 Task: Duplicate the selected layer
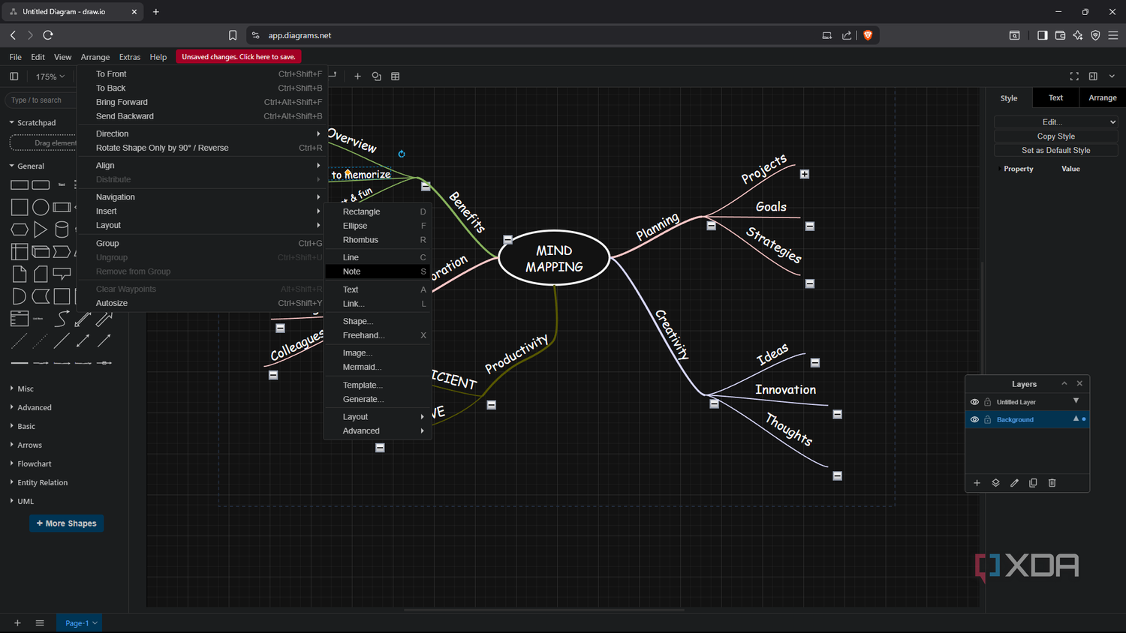point(1033,483)
